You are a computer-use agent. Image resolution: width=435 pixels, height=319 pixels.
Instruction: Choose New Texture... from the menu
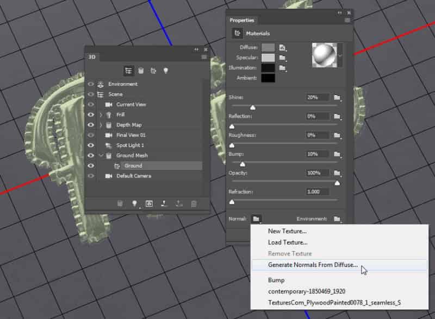click(287, 231)
